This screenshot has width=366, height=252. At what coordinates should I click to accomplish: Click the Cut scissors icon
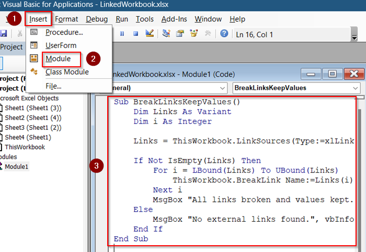point(20,33)
